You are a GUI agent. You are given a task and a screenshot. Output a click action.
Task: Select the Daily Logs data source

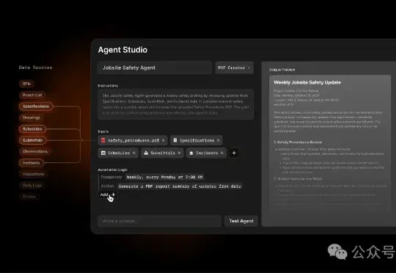point(32,185)
